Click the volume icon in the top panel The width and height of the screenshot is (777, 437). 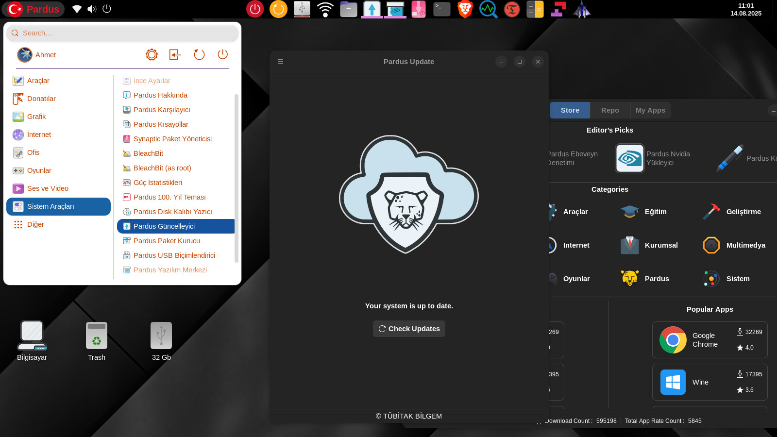[x=92, y=9]
